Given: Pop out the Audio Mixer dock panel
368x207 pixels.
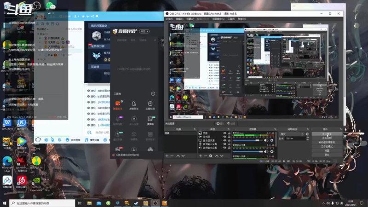Looking at the screenshot, I should click(x=275, y=129).
